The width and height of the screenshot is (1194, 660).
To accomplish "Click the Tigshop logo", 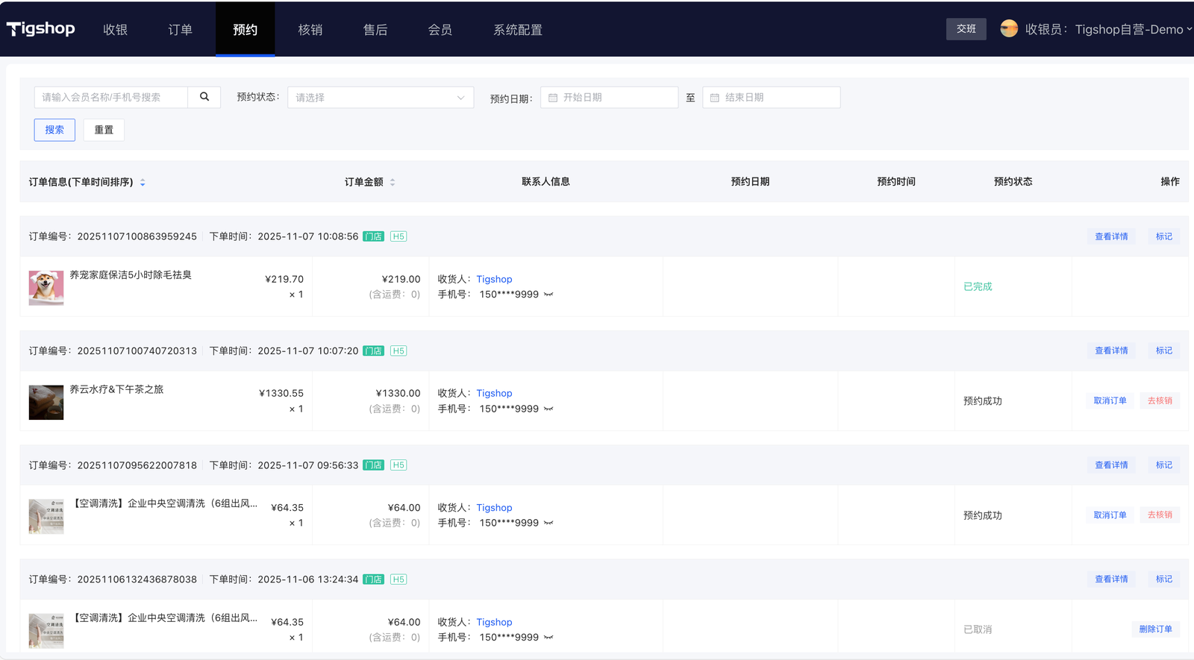I will coord(41,29).
